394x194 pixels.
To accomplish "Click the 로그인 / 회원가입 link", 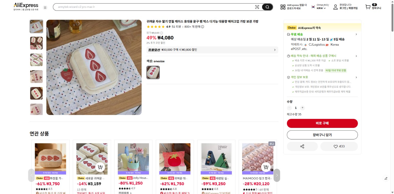I will pyautogui.click(x=348, y=8).
